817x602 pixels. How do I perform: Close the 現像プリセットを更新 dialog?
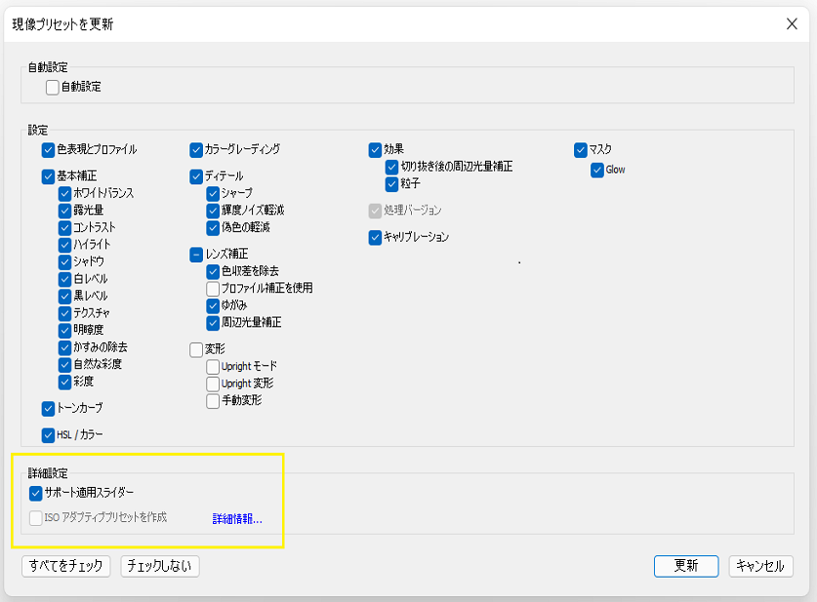[x=792, y=24]
